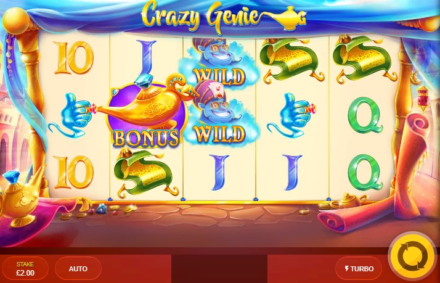440x283 pixels.
Task: Click the purple J at the bottom of the third reel
Action: (x=219, y=173)
